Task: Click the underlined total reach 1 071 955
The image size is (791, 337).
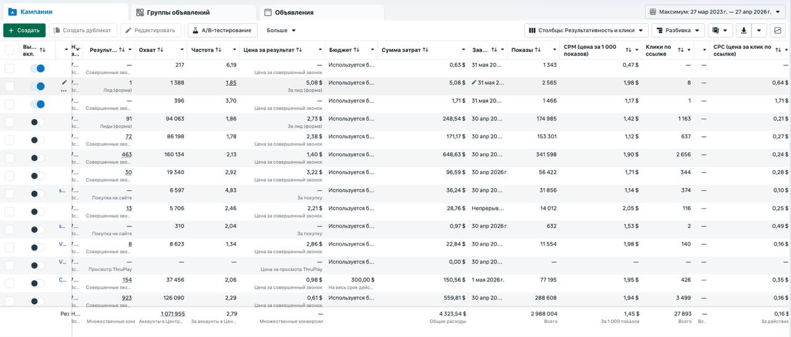Action: [172, 314]
